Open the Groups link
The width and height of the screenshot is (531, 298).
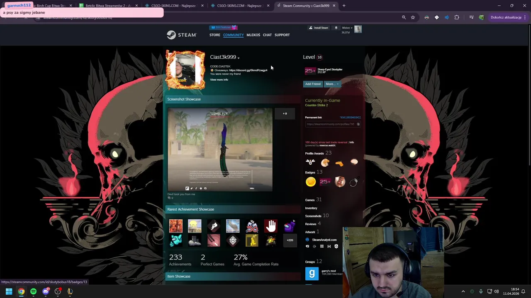(x=310, y=262)
